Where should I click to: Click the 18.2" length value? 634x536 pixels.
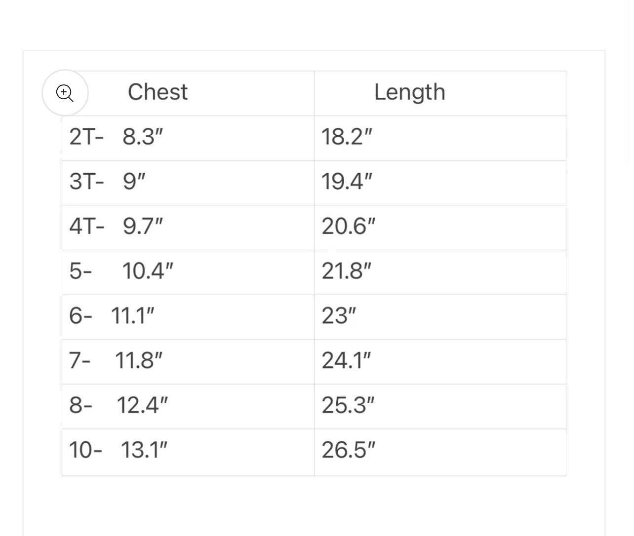click(347, 137)
